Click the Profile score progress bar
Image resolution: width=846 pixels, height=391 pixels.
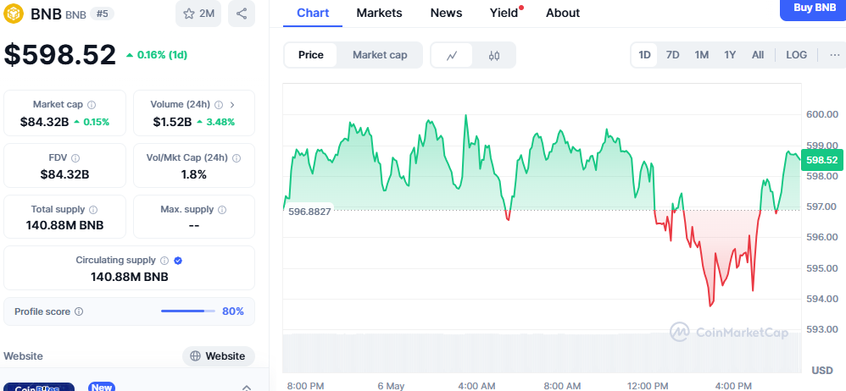click(x=188, y=311)
